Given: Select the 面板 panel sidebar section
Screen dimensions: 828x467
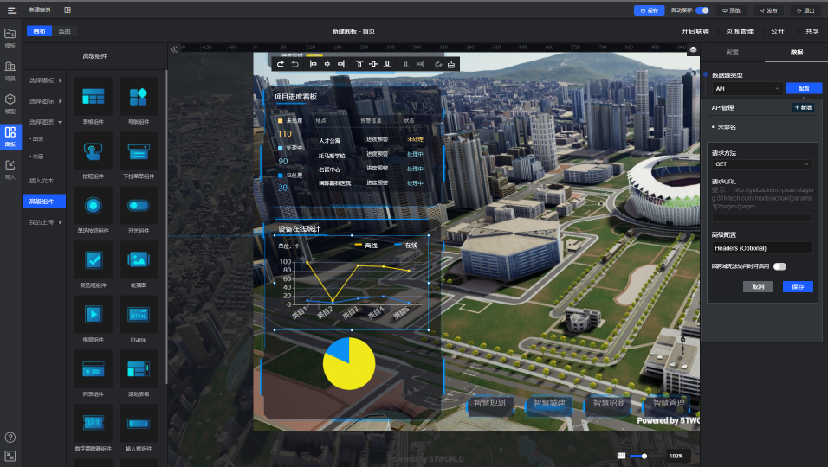Looking at the screenshot, I should coord(10,137).
